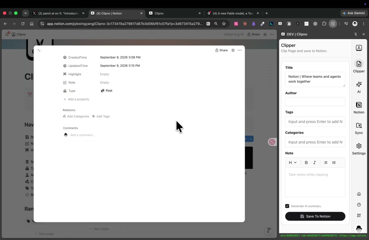Open the Clipper section in Clipno sidebar
The height and width of the screenshot is (240, 369).
coord(359,67)
